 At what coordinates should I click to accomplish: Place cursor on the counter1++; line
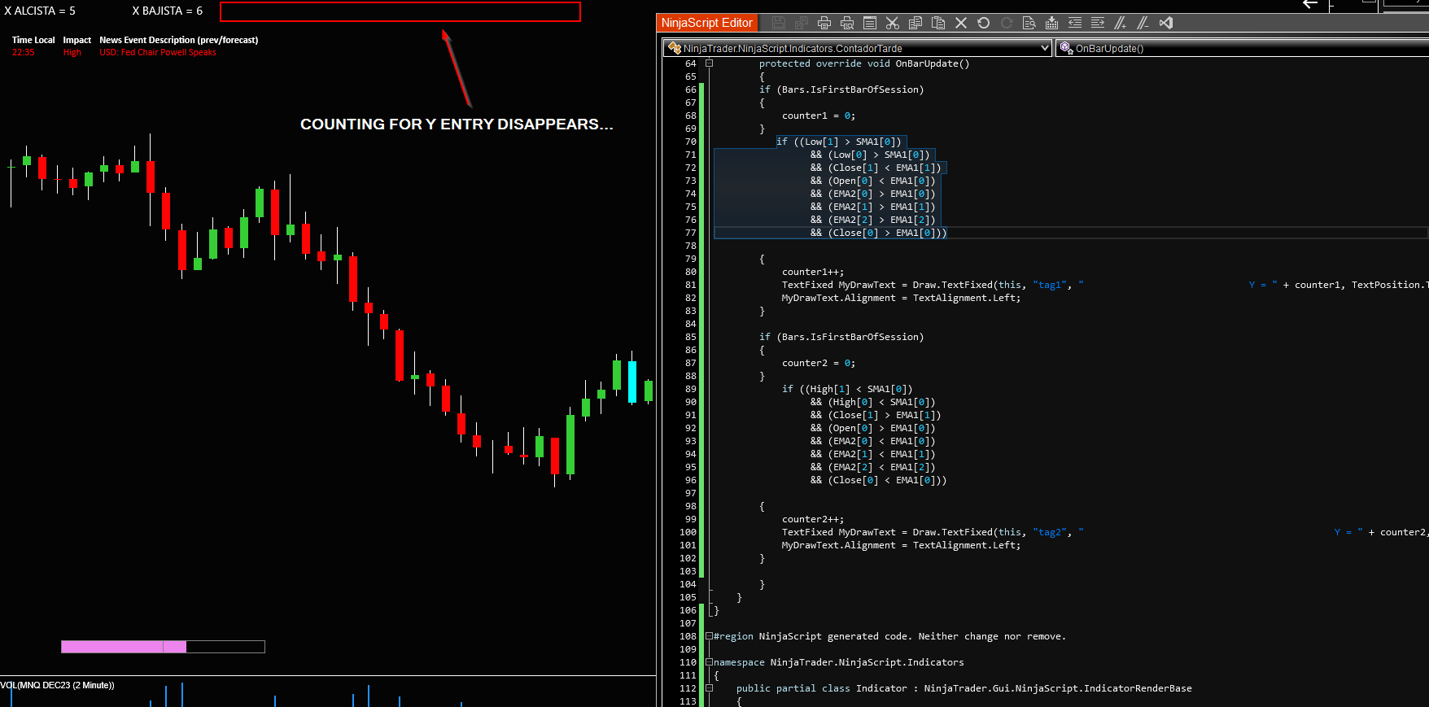coord(813,272)
